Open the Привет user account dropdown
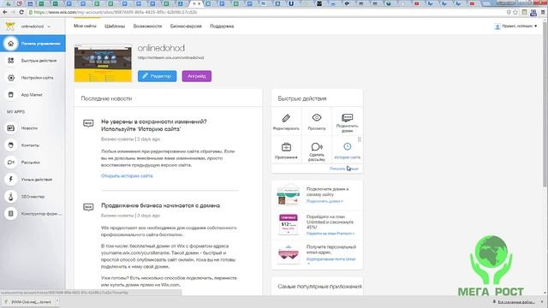 (x=520, y=27)
